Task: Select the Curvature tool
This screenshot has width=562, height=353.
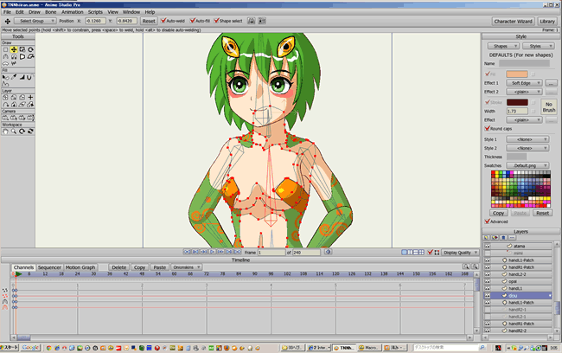Action: click(14, 57)
